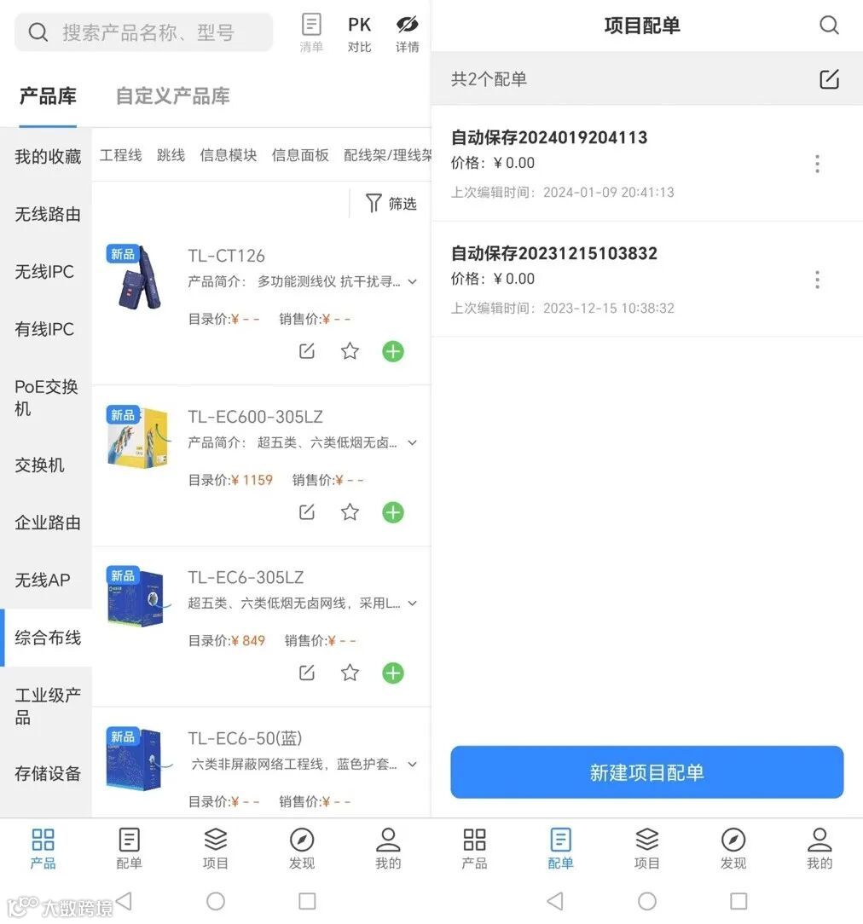
Task: Expand TL-CT126 product description
Action: tap(413, 281)
